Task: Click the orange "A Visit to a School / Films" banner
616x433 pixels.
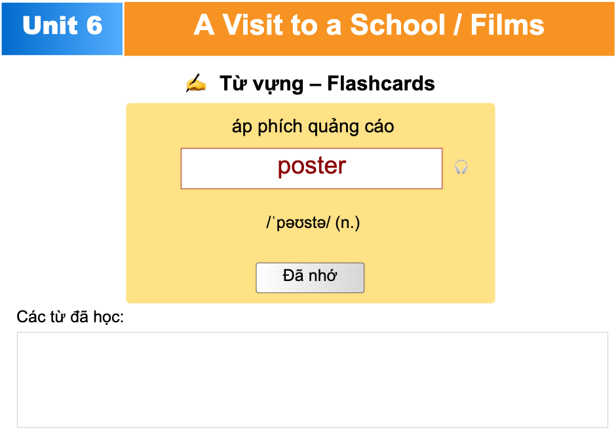Action: (x=369, y=28)
